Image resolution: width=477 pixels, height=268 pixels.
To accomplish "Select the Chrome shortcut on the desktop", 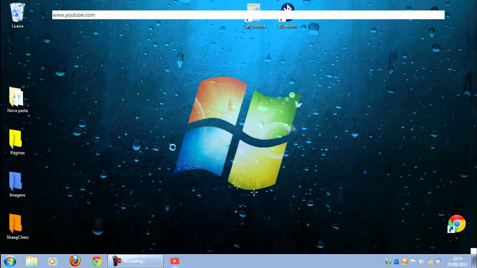I will 457,224.
